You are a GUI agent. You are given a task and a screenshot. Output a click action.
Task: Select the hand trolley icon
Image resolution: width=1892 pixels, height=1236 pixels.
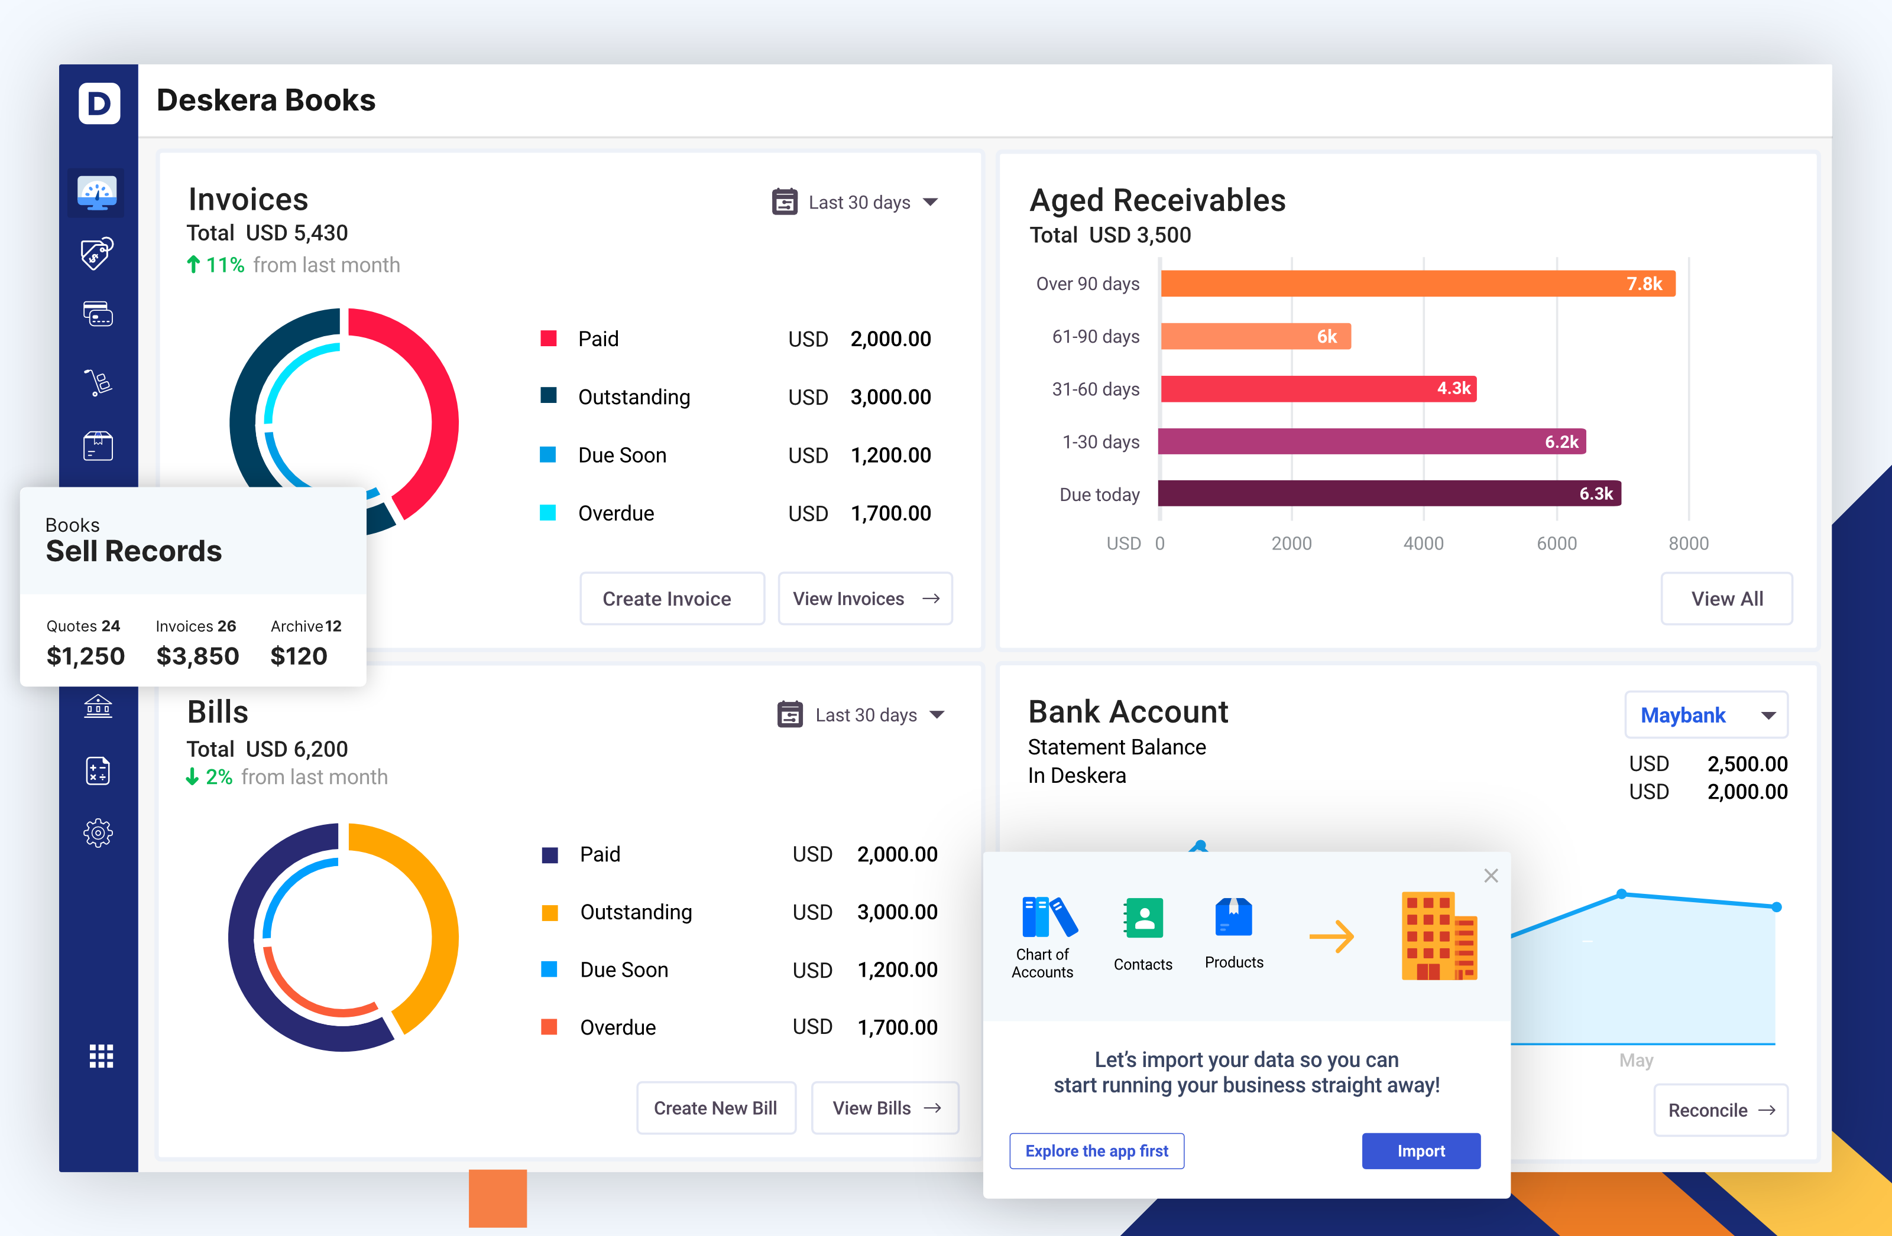[x=98, y=382]
